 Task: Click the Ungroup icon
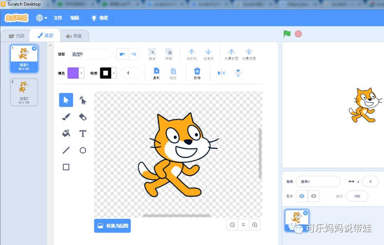pos(169,54)
